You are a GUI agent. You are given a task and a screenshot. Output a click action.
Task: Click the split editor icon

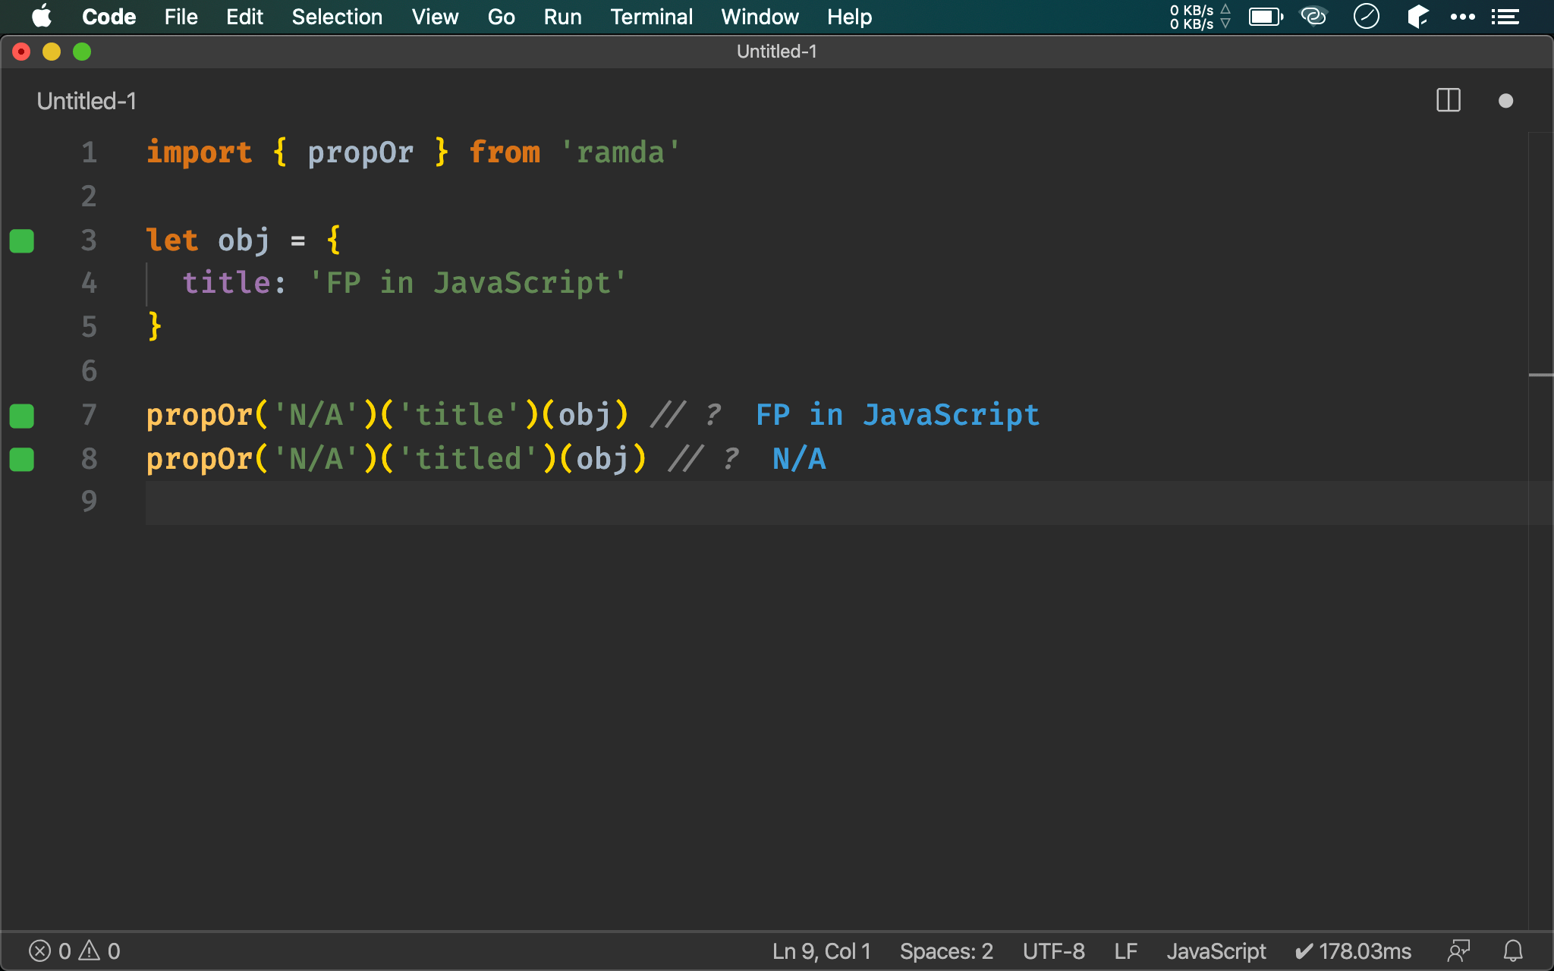pyautogui.click(x=1448, y=100)
